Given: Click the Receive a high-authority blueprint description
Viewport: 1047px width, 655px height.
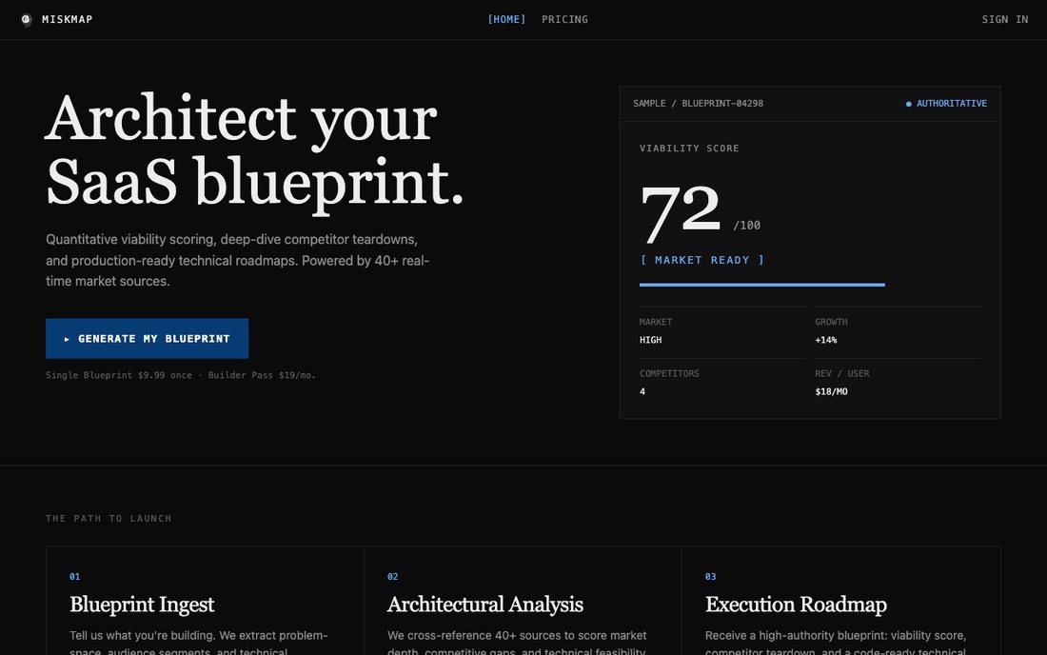Looking at the screenshot, I should click(836, 643).
